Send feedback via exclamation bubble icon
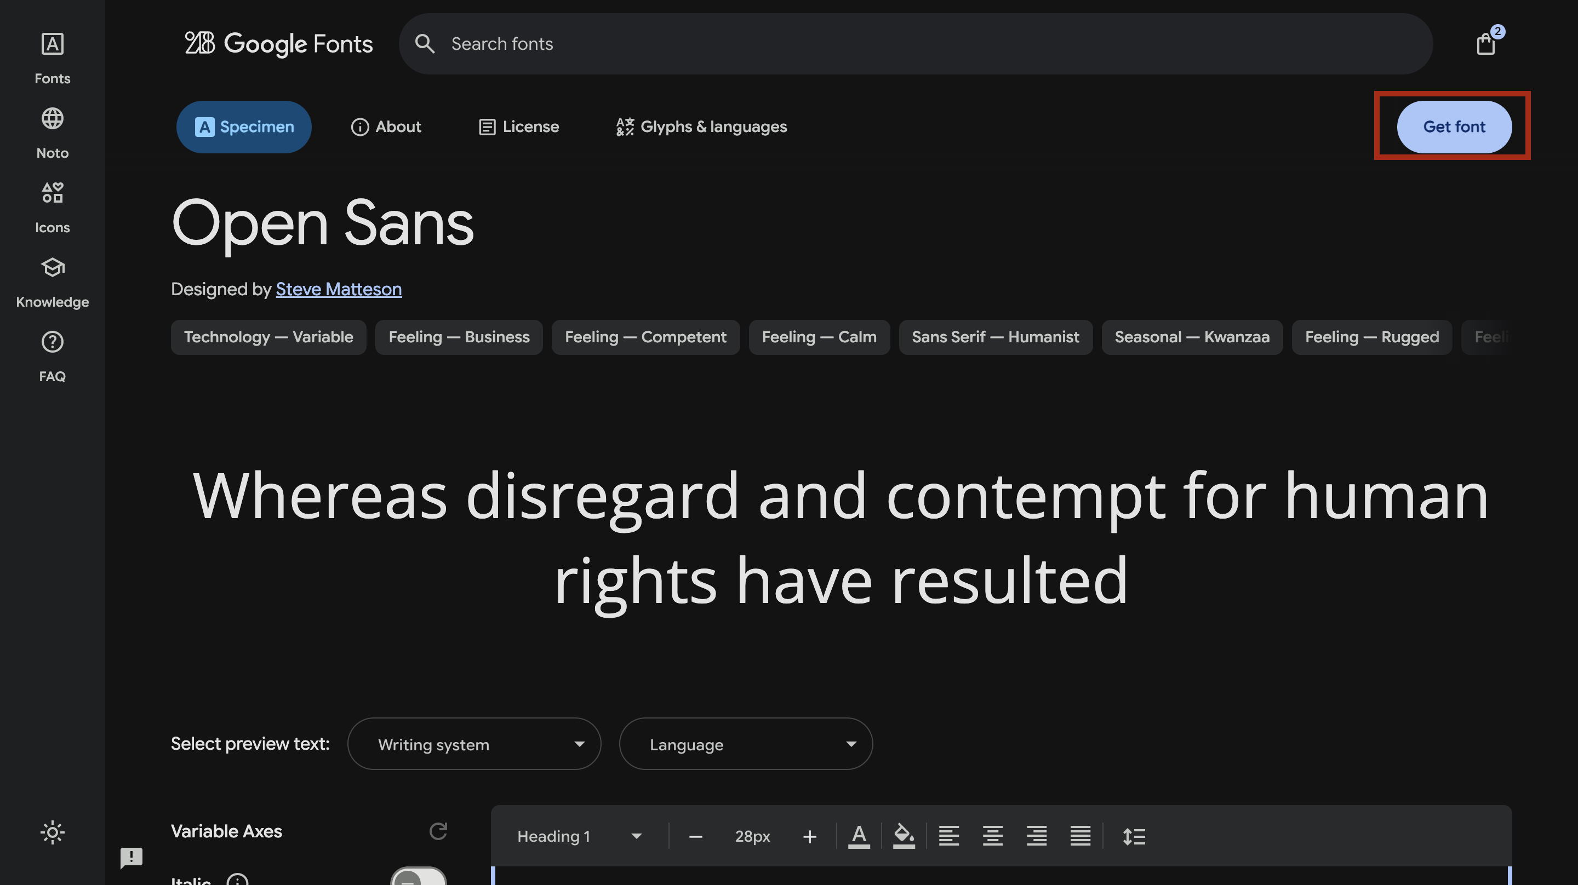The height and width of the screenshot is (885, 1578). pyautogui.click(x=131, y=858)
